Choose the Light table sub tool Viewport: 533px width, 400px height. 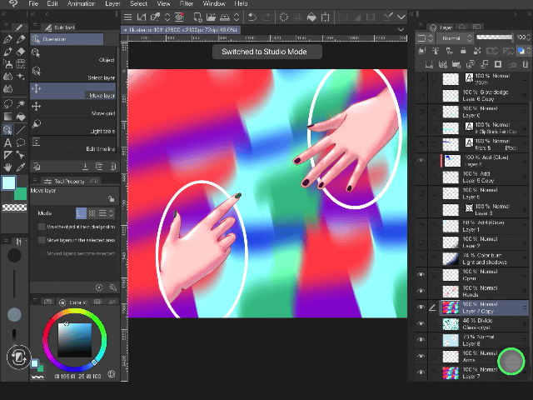click(73, 126)
